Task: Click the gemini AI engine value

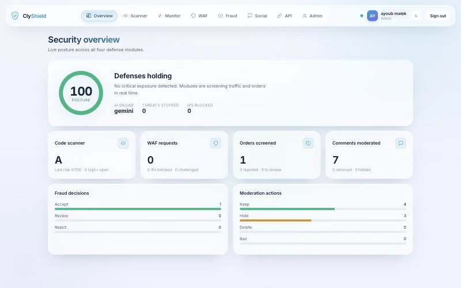Action: click(x=124, y=111)
